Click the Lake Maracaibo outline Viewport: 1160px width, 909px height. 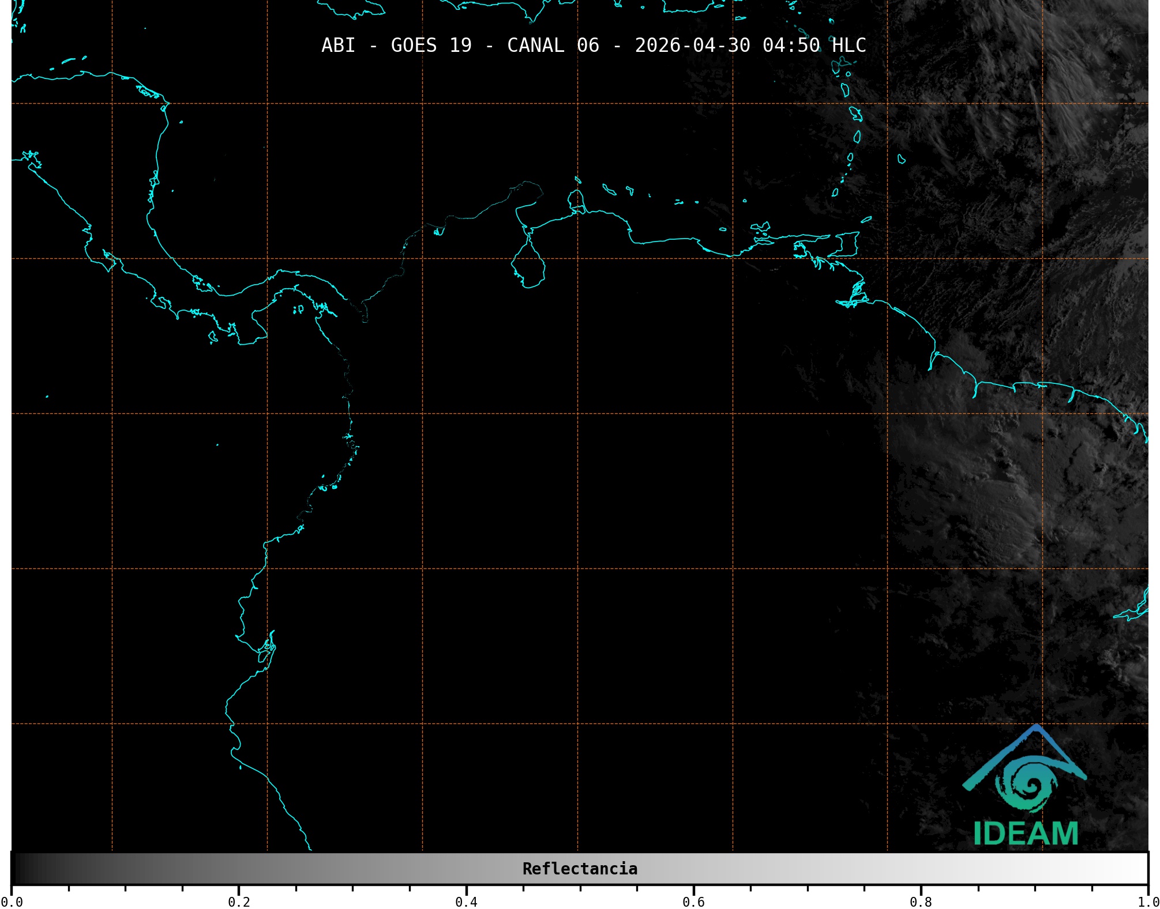528,266
